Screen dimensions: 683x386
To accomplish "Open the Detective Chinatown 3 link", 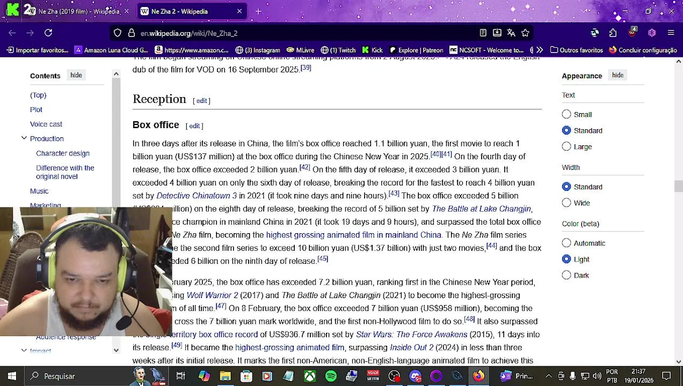I will [x=197, y=196].
